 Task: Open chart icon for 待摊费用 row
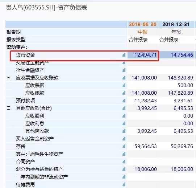(x=124, y=184)
